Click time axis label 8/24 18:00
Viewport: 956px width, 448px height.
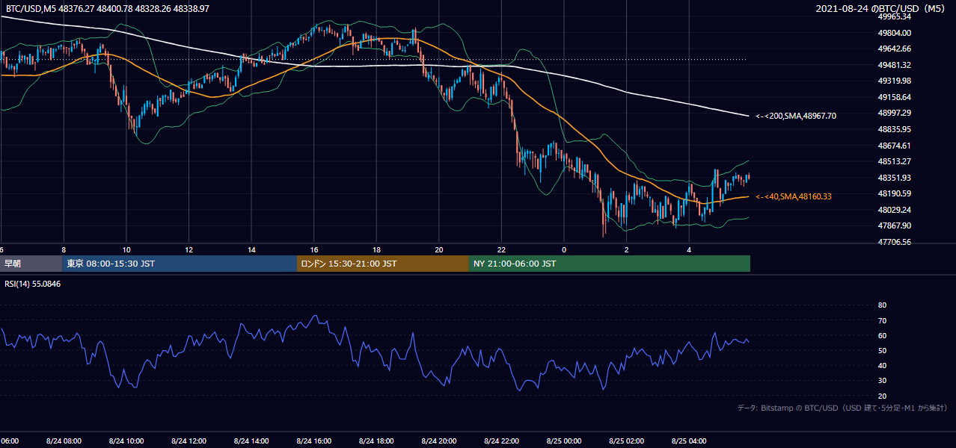click(376, 441)
